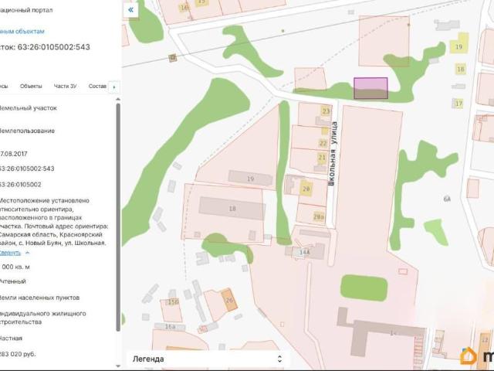
Task: Open the Объекты tab
Action: (x=31, y=86)
